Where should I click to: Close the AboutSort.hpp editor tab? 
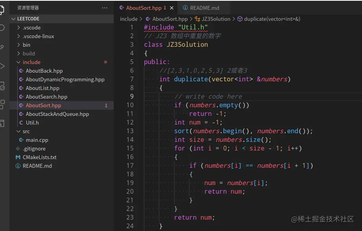tap(171, 8)
